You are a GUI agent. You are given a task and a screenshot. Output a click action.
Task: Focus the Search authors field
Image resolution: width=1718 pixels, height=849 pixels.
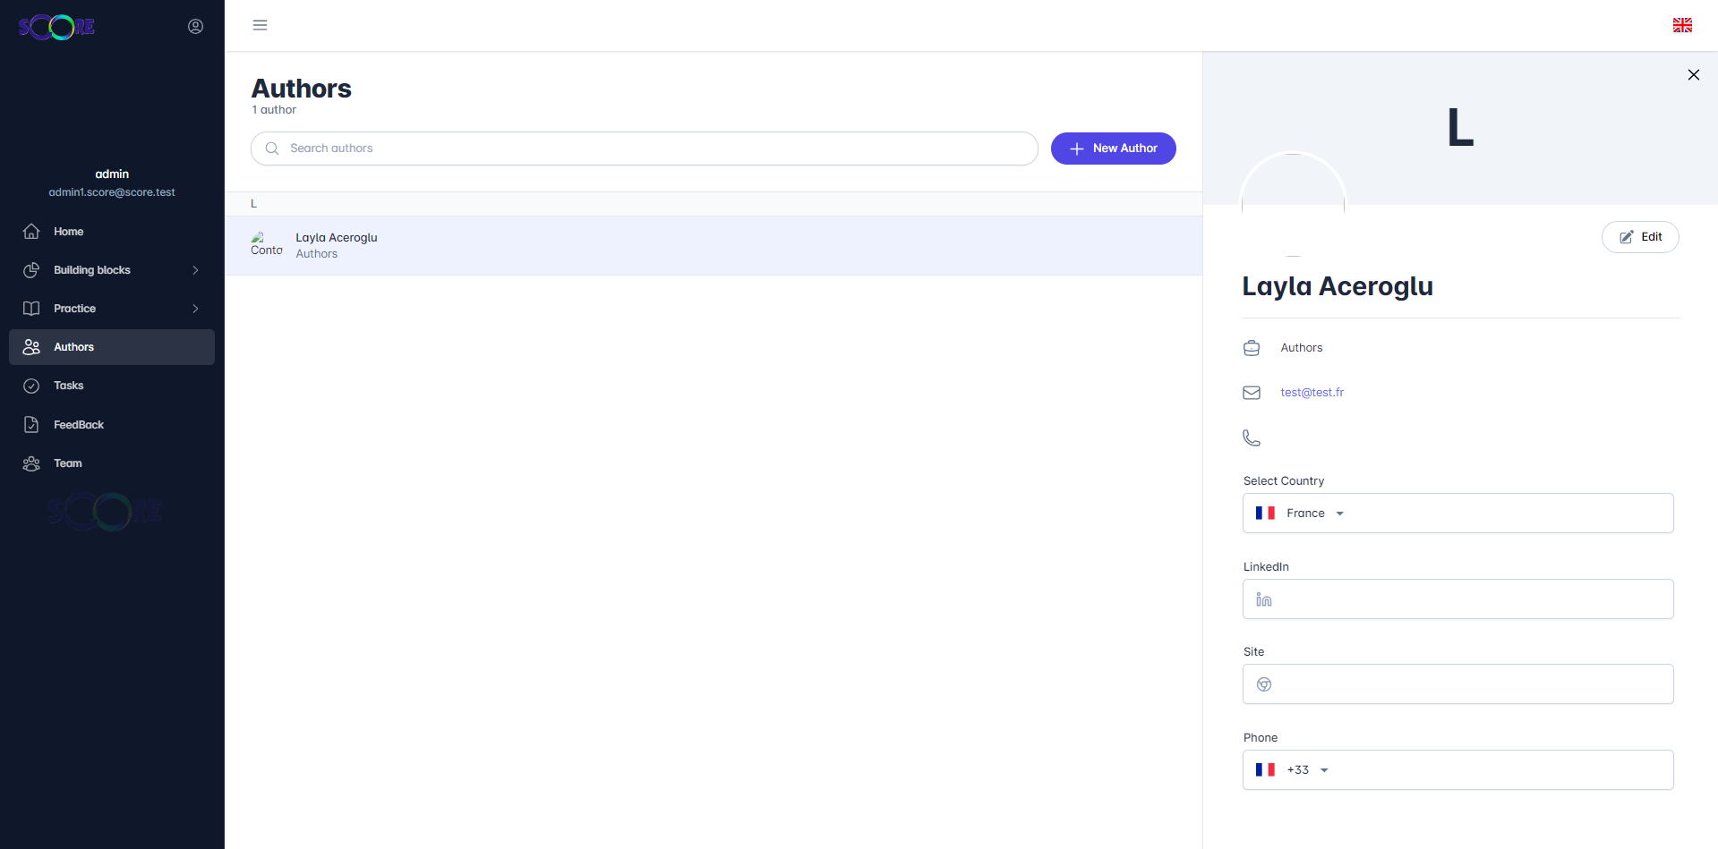645,149
